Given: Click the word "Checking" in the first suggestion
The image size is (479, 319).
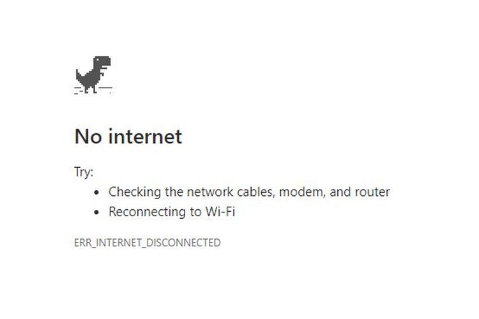Looking at the screenshot, I should (135, 192).
